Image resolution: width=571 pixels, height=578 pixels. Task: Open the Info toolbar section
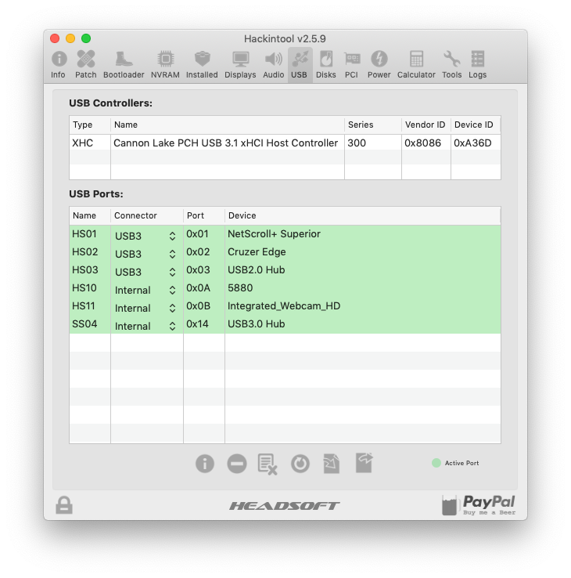[58, 65]
